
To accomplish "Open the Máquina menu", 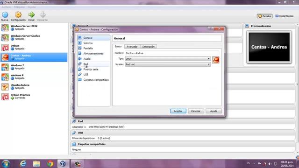I will point(20,7).
